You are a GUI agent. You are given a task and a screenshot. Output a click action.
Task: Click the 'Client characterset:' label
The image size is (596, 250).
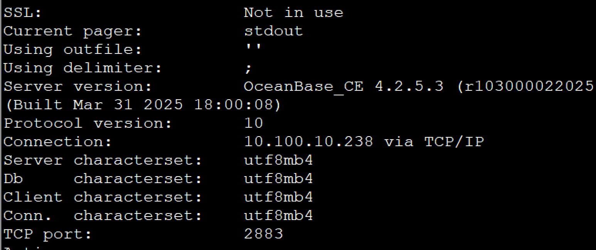(x=103, y=197)
